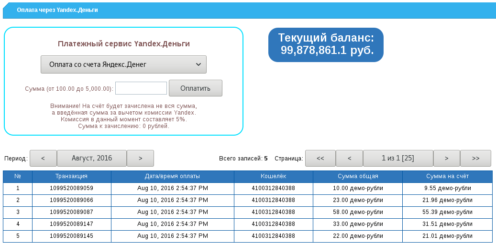Select transaction 1099520089059 in the table
Screen dimensions: 496x245
pyautogui.click(x=71, y=189)
